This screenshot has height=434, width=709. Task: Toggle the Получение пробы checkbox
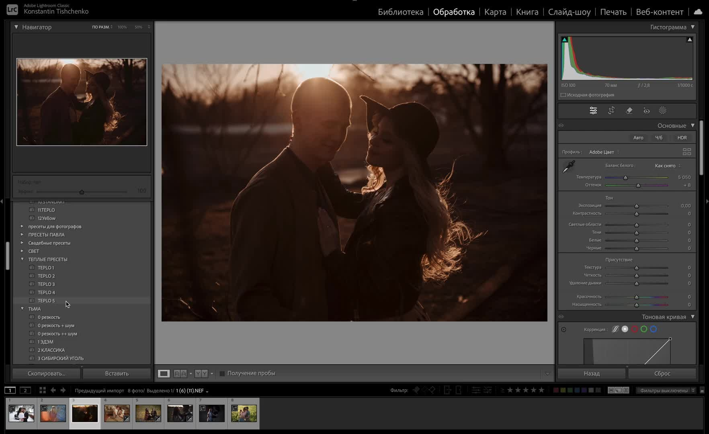(222, 374)
